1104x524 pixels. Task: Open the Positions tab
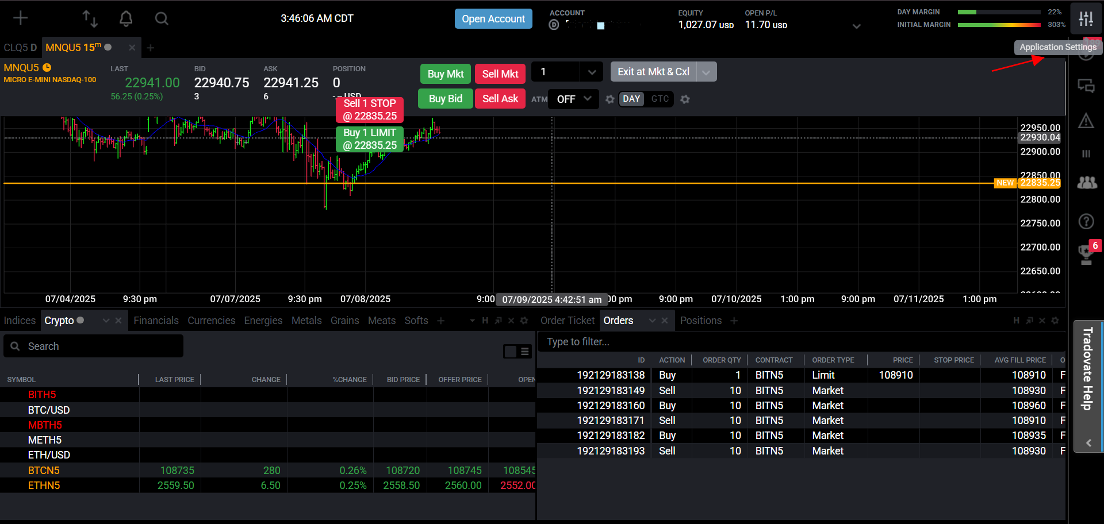click(x=701, y=321)
